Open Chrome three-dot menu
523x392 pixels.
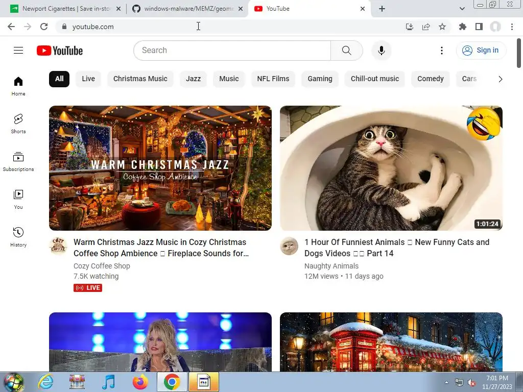coord(512,27)
